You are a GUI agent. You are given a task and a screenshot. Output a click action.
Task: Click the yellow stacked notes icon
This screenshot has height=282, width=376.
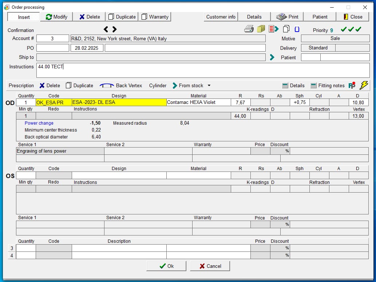click(261, 29)
